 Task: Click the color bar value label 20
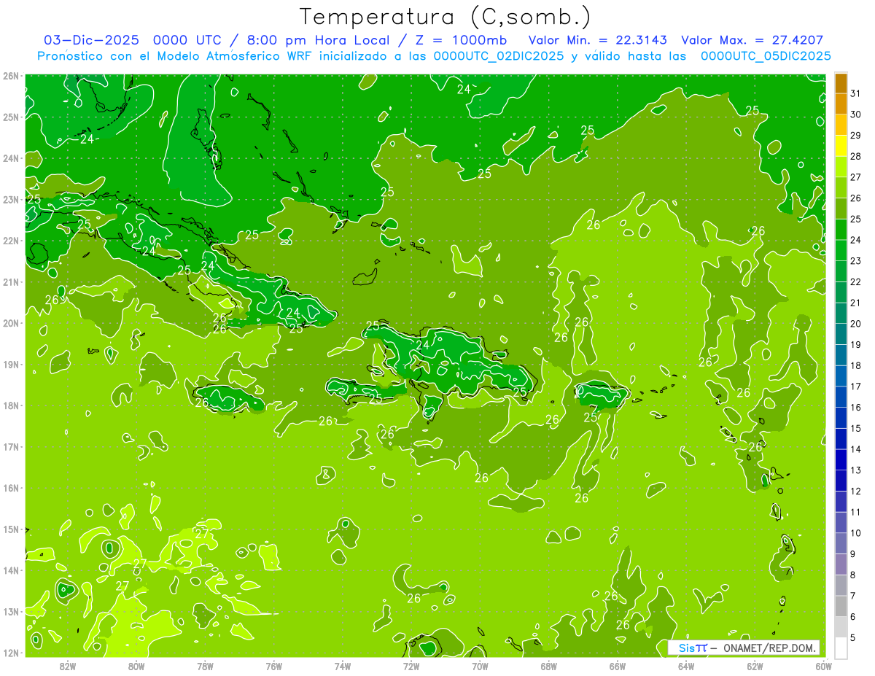(855, 323)
